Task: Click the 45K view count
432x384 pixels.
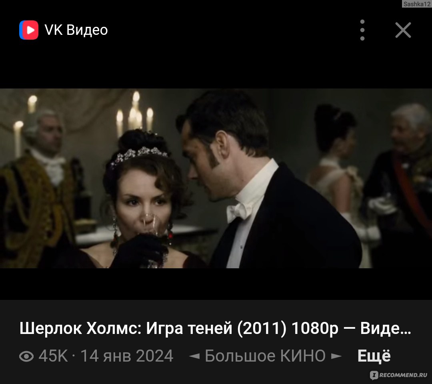Action: click(x=53, y=356)
